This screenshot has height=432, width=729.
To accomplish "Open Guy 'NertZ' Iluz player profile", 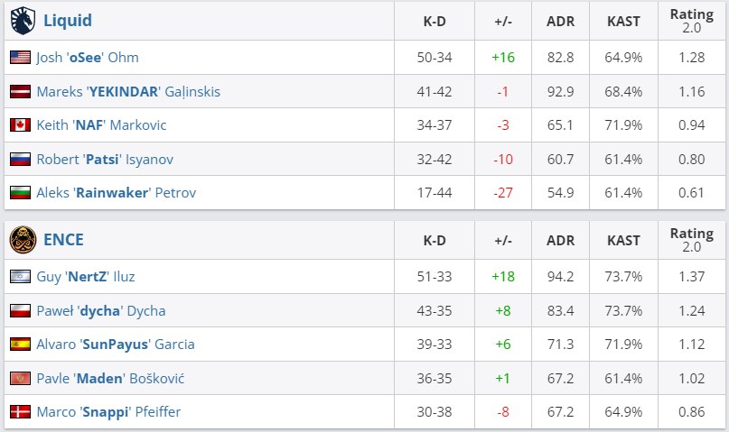I will 86,277.
